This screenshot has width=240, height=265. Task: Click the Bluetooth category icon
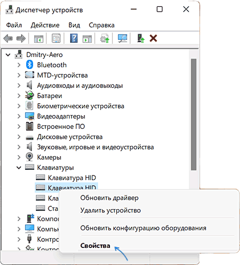tap(30, 65)
